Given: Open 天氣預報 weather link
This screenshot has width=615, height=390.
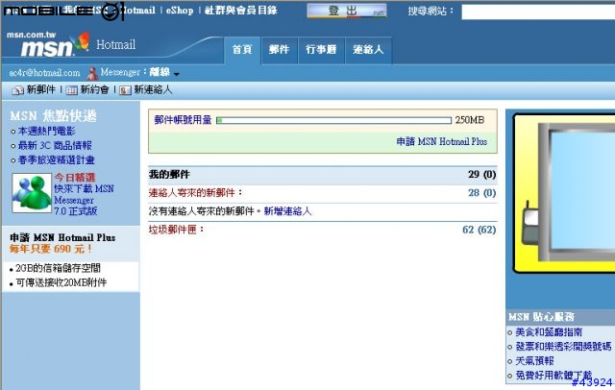Looking at the screenshot, I should (534, 361).
